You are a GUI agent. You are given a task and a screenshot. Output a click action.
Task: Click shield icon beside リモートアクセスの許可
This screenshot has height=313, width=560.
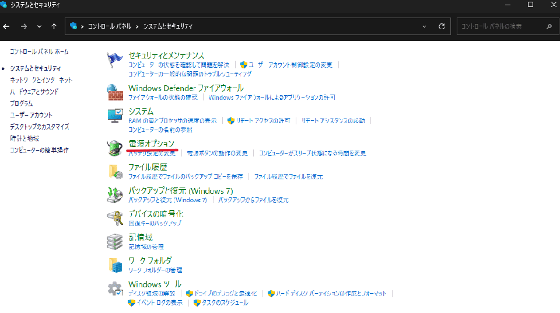[231, 121]
